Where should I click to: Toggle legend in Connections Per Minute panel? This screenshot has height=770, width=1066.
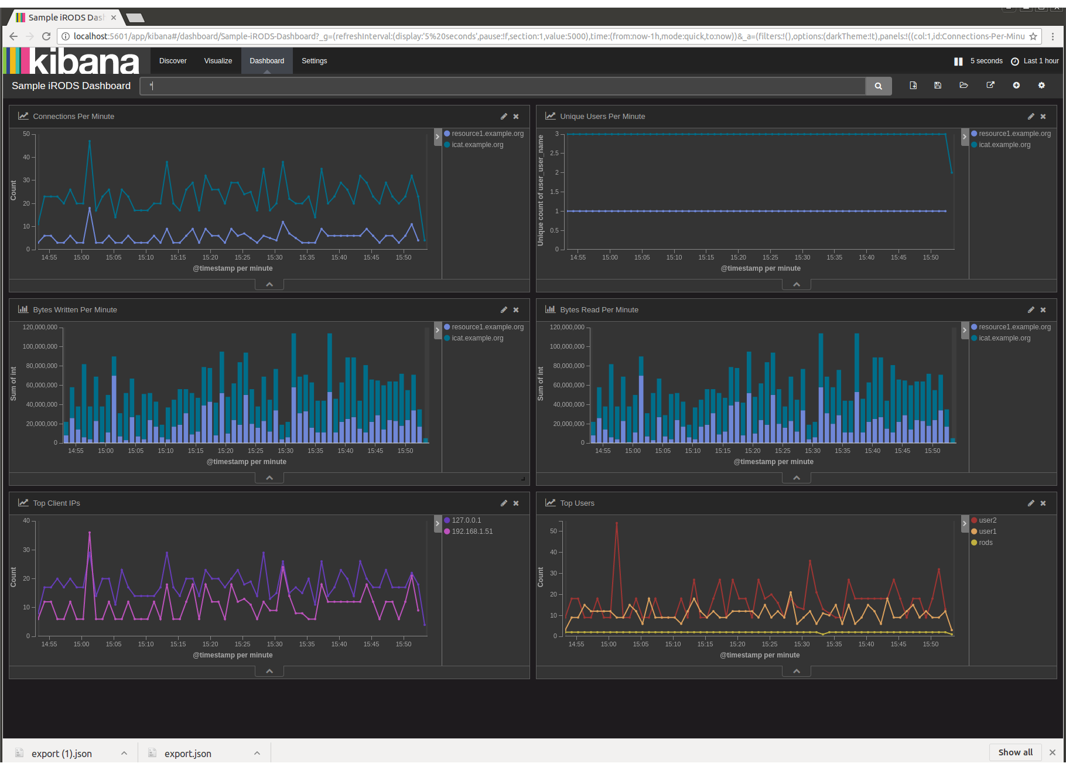pos(438,137)
